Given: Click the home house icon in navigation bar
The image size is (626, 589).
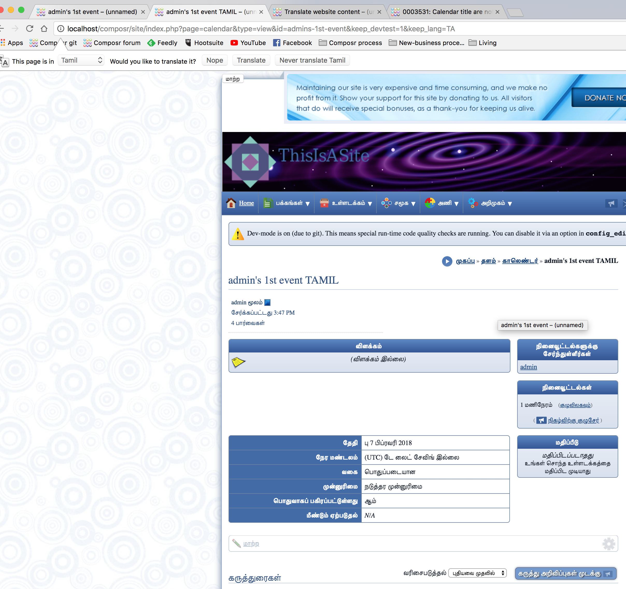Looking at the screenshot, I should (x=231, y=203).
